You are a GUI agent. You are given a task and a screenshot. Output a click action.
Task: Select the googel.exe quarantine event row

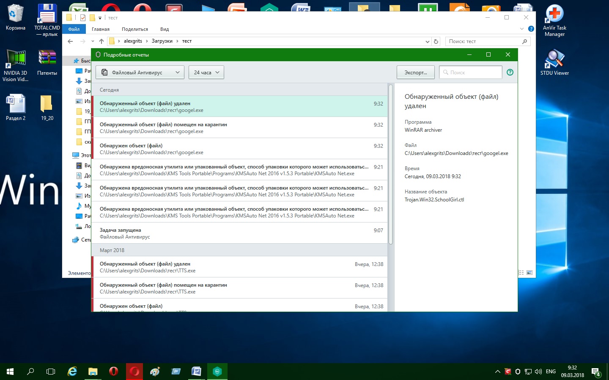coord(239,128)
